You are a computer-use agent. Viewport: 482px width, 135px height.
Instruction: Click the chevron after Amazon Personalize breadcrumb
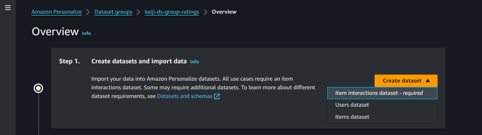[x=88, y=12]
